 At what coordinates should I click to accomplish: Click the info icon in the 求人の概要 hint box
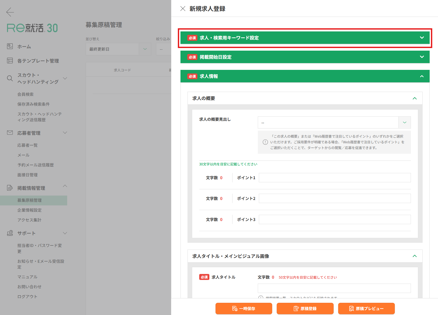coord(265,142)
